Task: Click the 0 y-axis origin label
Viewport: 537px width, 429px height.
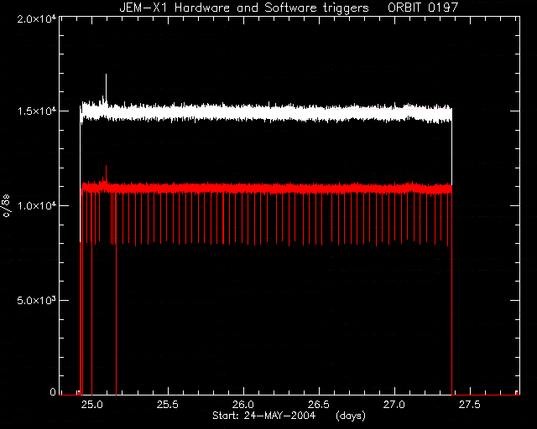Action: pos(53,391)
